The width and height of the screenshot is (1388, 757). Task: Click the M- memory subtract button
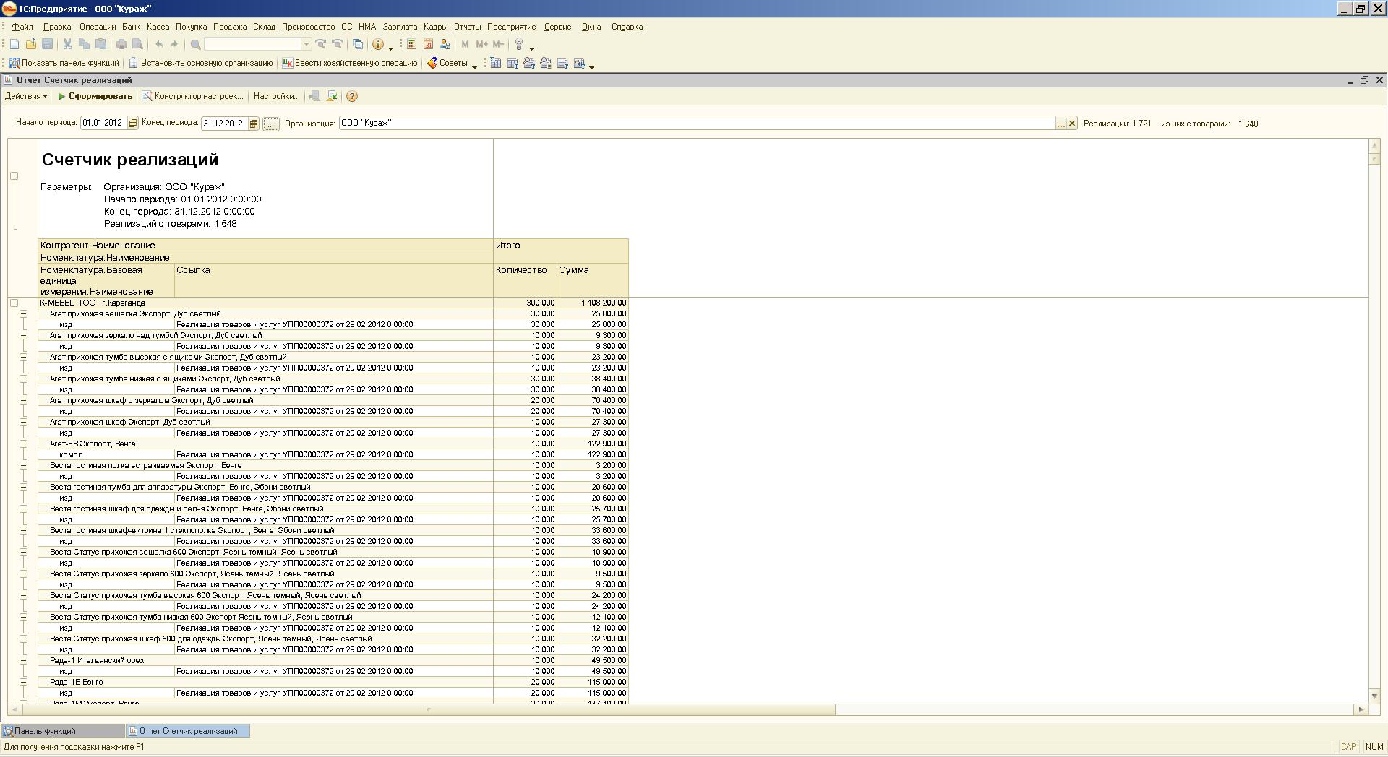[x=497, y=44]
